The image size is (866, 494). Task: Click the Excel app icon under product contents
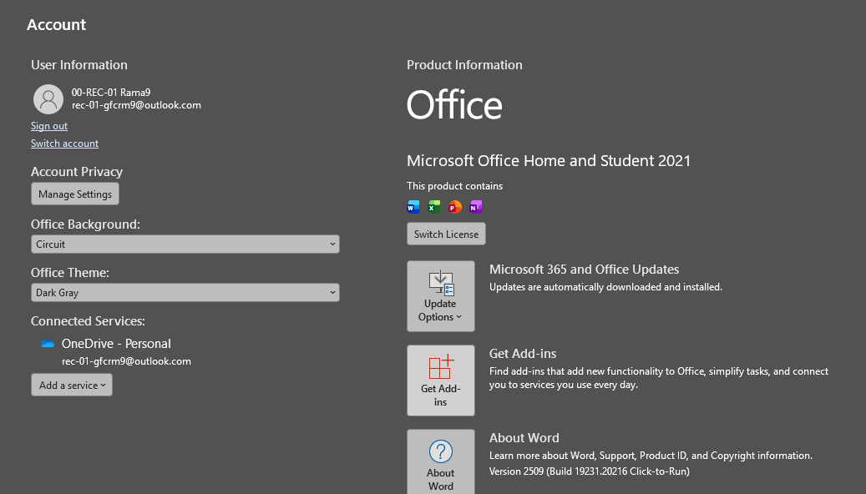coord(434,207)
